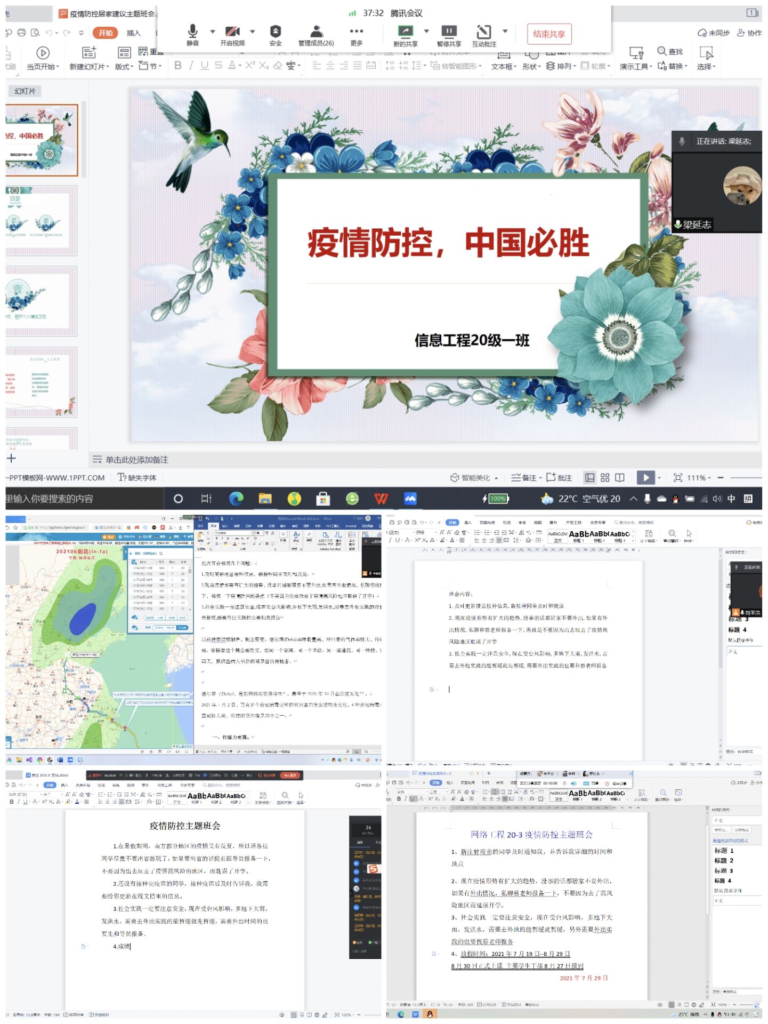Image resolution: width=768 pixels, height=1024 pixels.
Task: Turn on video with the camera icon
Action: pos(232,32)
